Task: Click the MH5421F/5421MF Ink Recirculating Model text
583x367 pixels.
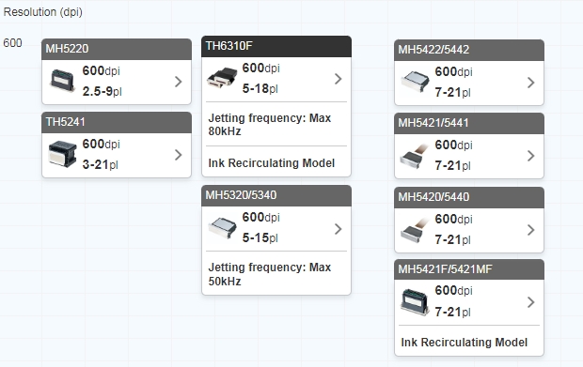Action: tap(464, 343)
